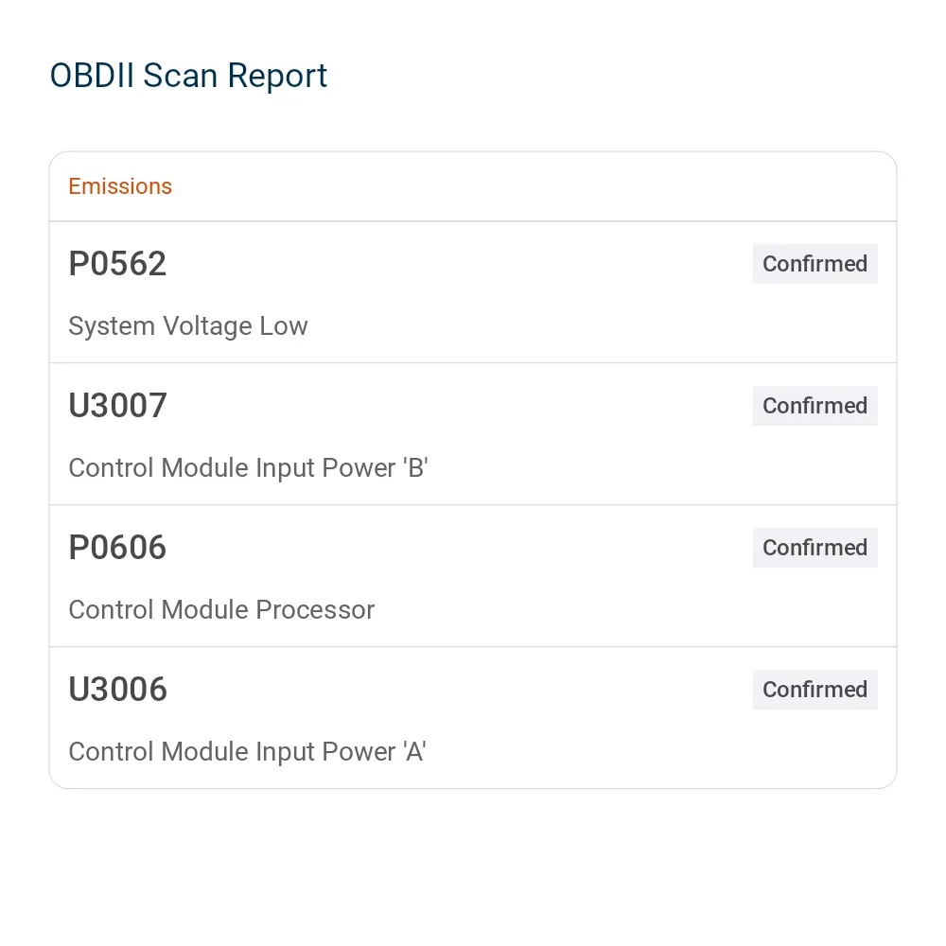This screenshot has height=946, width=946.
Task: Select Control Module Input Power 'A' text
Action: (x=247, y=752)
